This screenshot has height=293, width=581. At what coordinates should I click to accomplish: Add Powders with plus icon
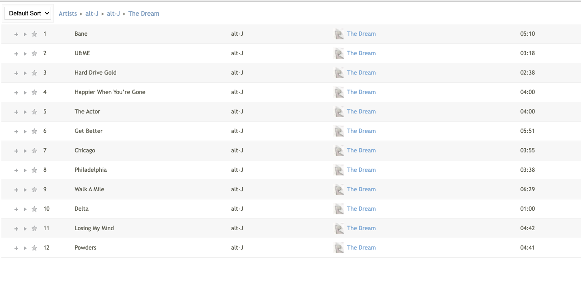click(16, 248)
